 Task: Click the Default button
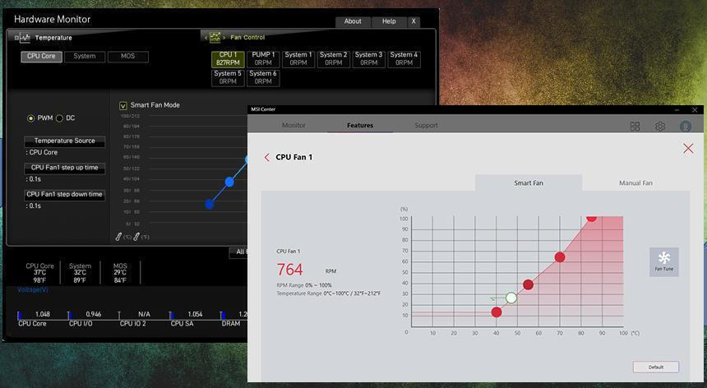click(x=655, y=367)
